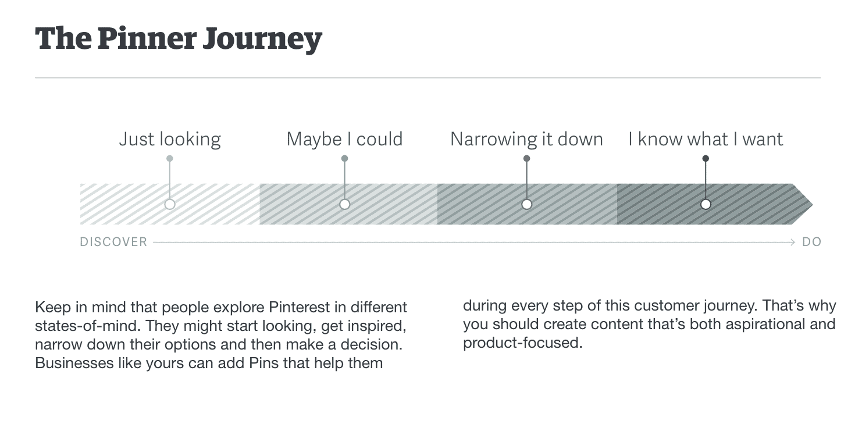Click the small gray dot below Just looking label
This screenshot has height=442, width=862.
(170, 158)
